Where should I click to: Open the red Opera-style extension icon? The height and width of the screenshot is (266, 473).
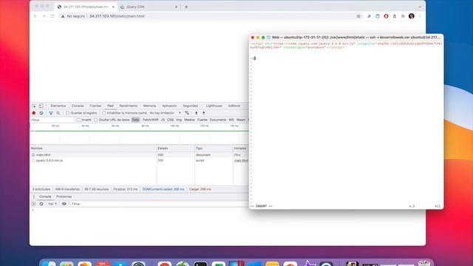point(386,16)
